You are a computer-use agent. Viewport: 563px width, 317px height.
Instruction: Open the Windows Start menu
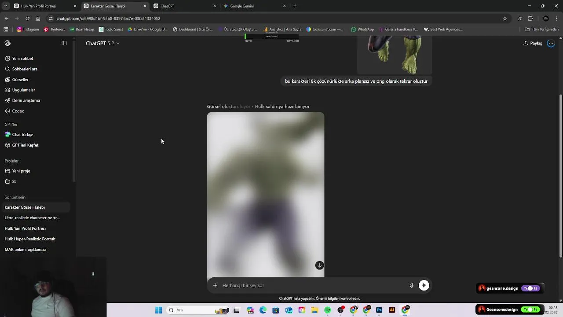[x=158, y=310]
